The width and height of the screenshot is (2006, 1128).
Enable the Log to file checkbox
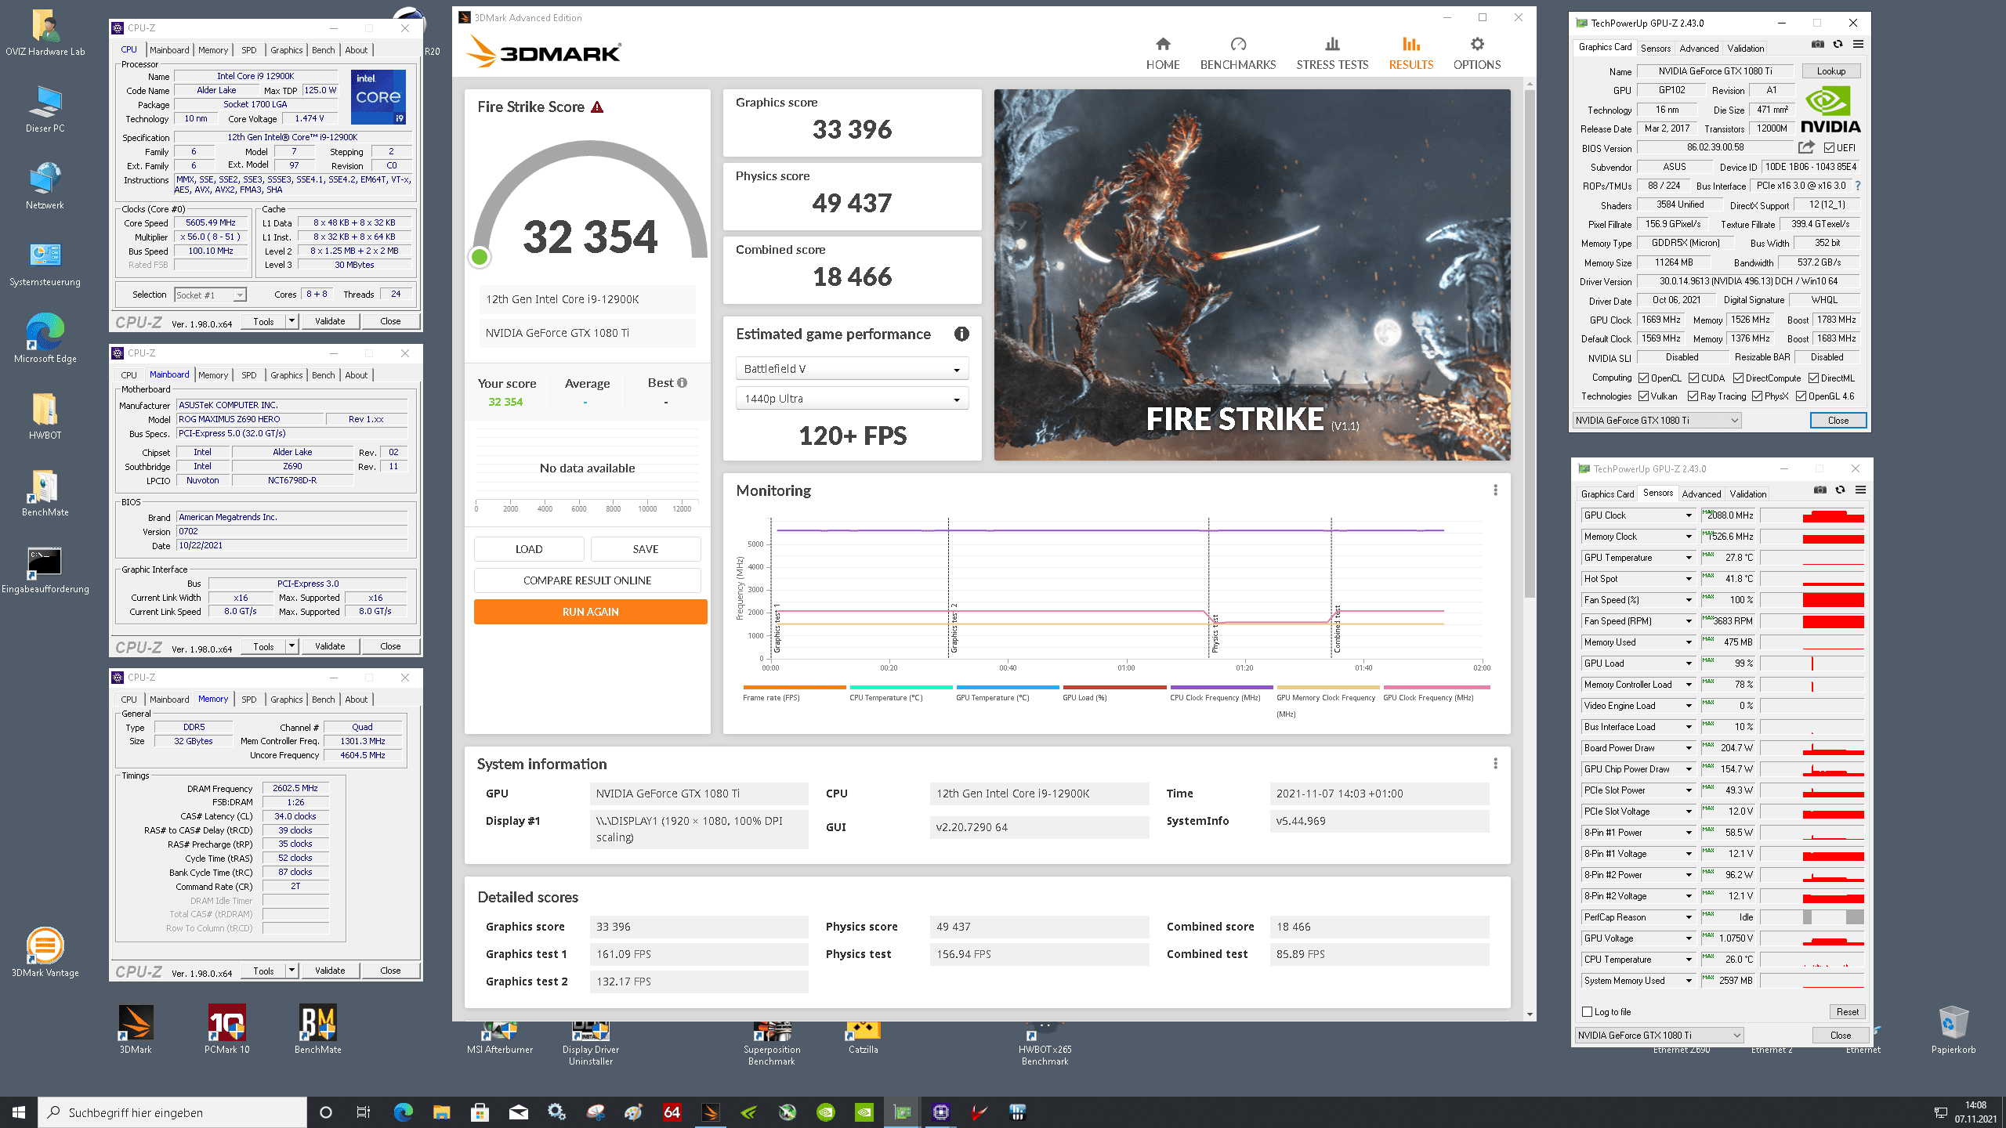1588,1011
